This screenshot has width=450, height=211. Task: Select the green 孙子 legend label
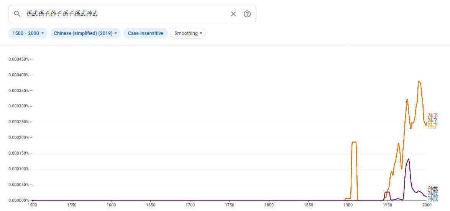(x=433, y=121)
